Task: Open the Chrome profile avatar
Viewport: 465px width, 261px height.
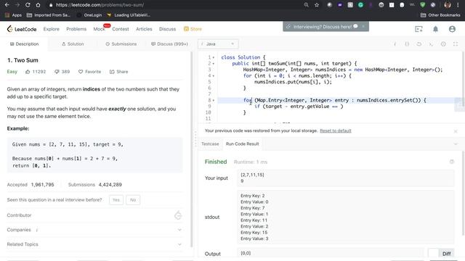Action: [448, 5]
